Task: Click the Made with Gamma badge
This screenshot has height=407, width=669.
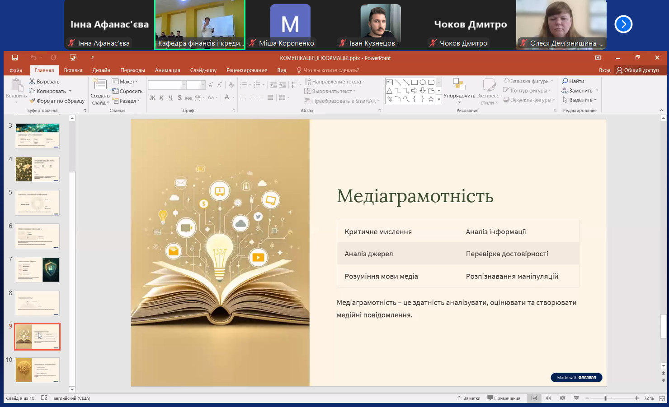Action: 576,378
